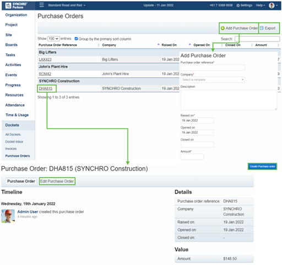Open the Help dropdown menu
The width and height of the screenshot is (282, 265).
(x=261, y=6)
